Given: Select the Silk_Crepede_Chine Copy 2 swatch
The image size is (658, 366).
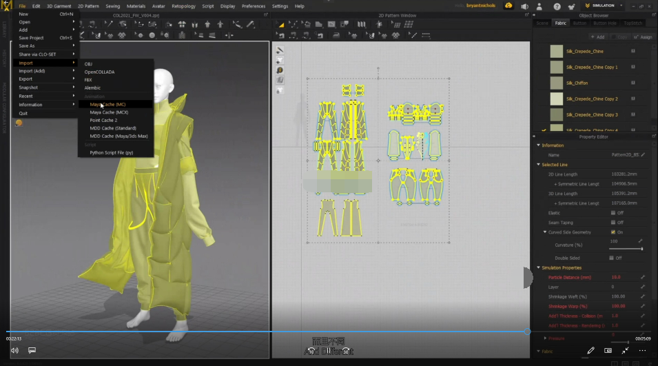Looking at the screenshot, I should [557, 99].
